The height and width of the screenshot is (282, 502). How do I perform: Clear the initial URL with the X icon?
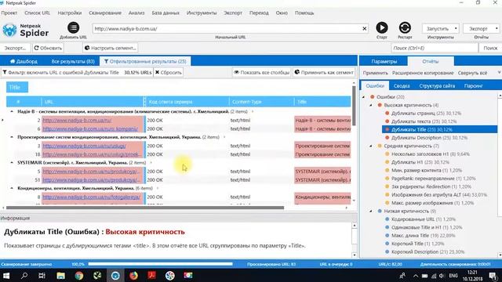364,28
